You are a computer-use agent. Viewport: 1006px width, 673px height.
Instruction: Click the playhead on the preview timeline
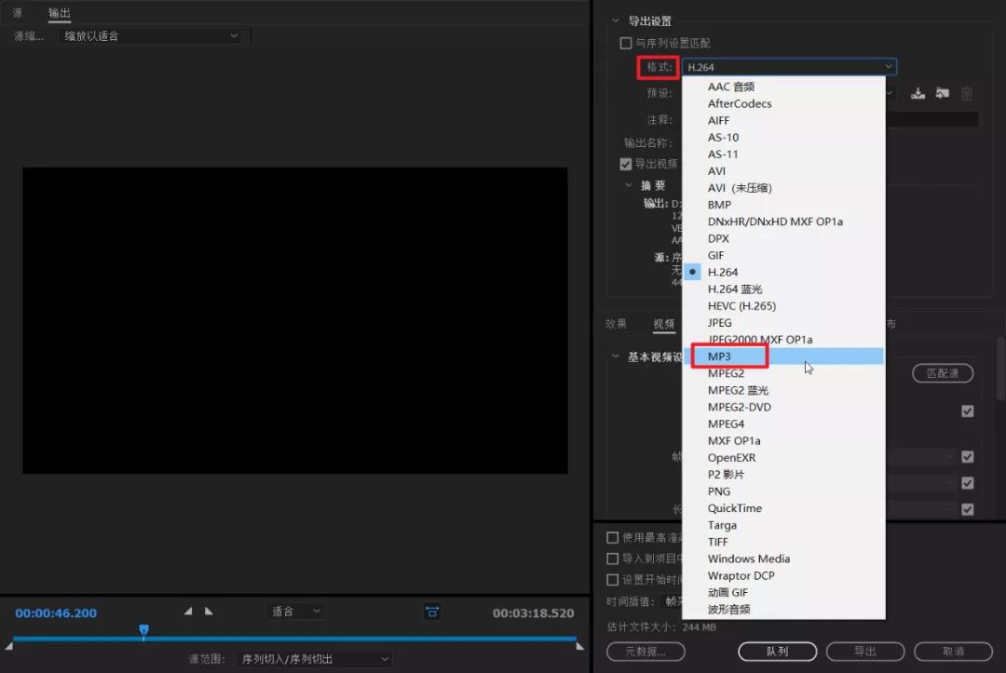click(x=144, y=631)
